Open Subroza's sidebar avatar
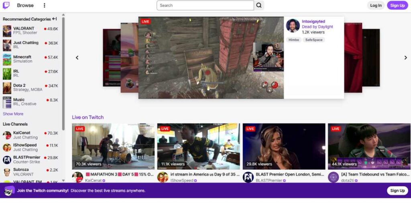Image resolution: width=411 pixels, height=205 pixels. click(x=7, y=172)
